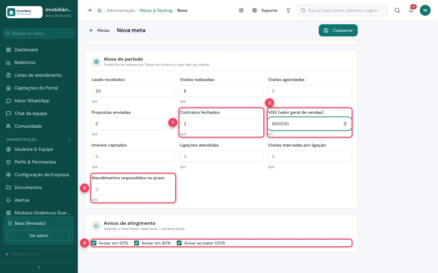
Task: Click the Administração breadcrumb
Action: (121, 10)
